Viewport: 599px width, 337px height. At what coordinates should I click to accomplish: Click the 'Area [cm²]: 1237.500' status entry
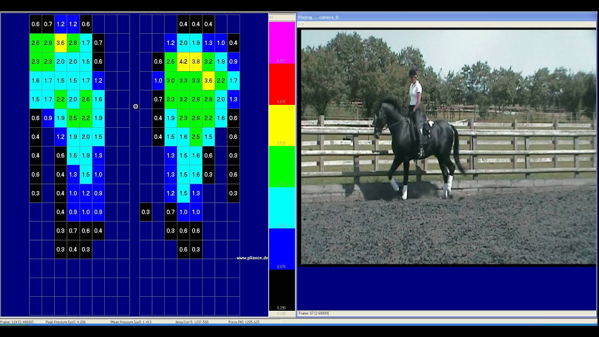192,322
